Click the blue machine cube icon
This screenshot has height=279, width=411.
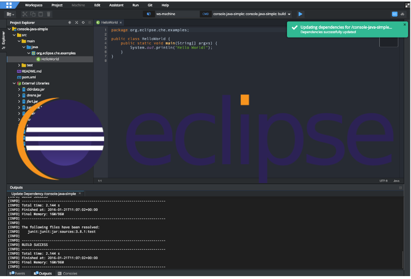click(148, 14)
